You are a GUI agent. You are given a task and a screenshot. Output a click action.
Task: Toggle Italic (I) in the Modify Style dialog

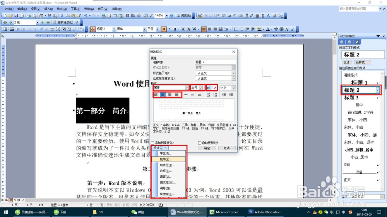tap(215, 88)
